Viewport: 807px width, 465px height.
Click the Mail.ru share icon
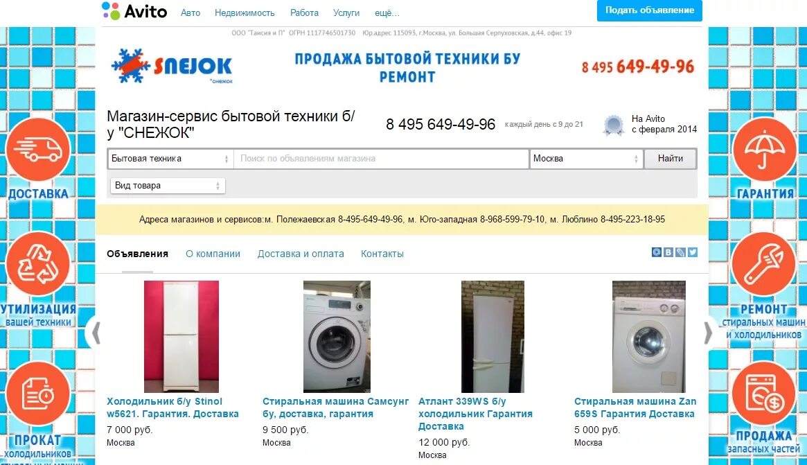click(657, 252)
